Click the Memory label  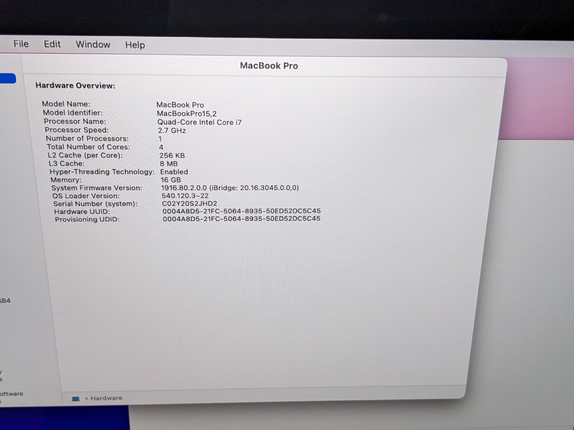[x=66, y=180]
